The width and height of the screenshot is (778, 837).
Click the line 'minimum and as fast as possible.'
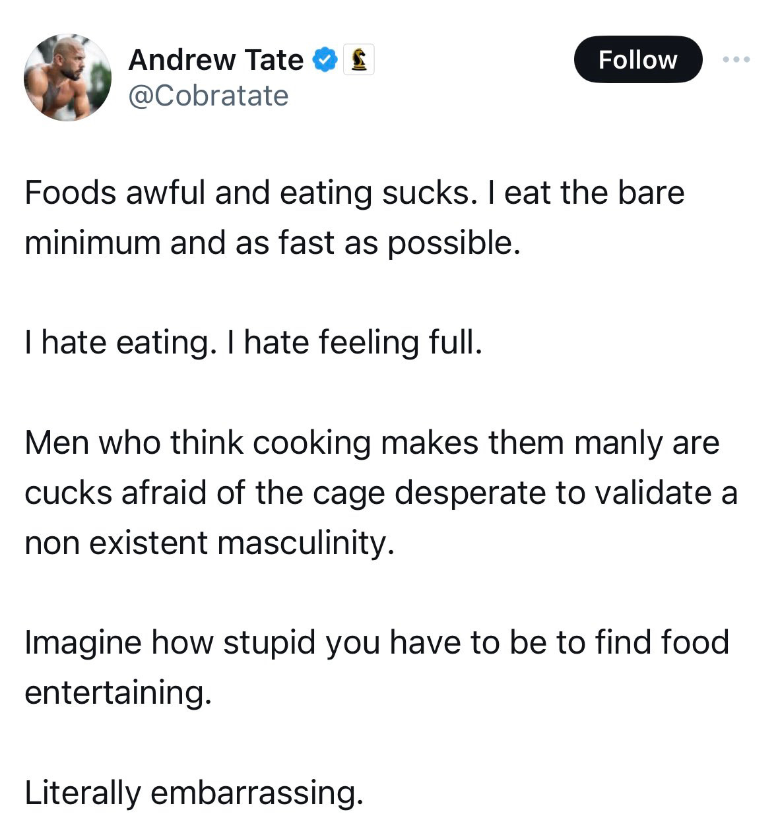tap(273, 243)
